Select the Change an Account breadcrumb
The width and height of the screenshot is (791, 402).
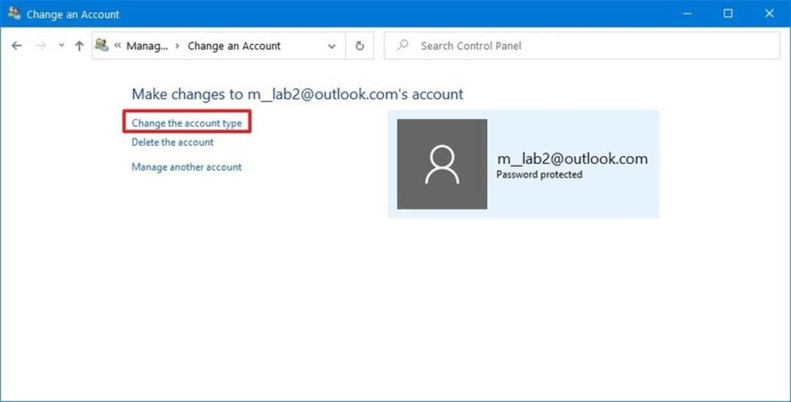pyautogui.click(x=234, y=46)
